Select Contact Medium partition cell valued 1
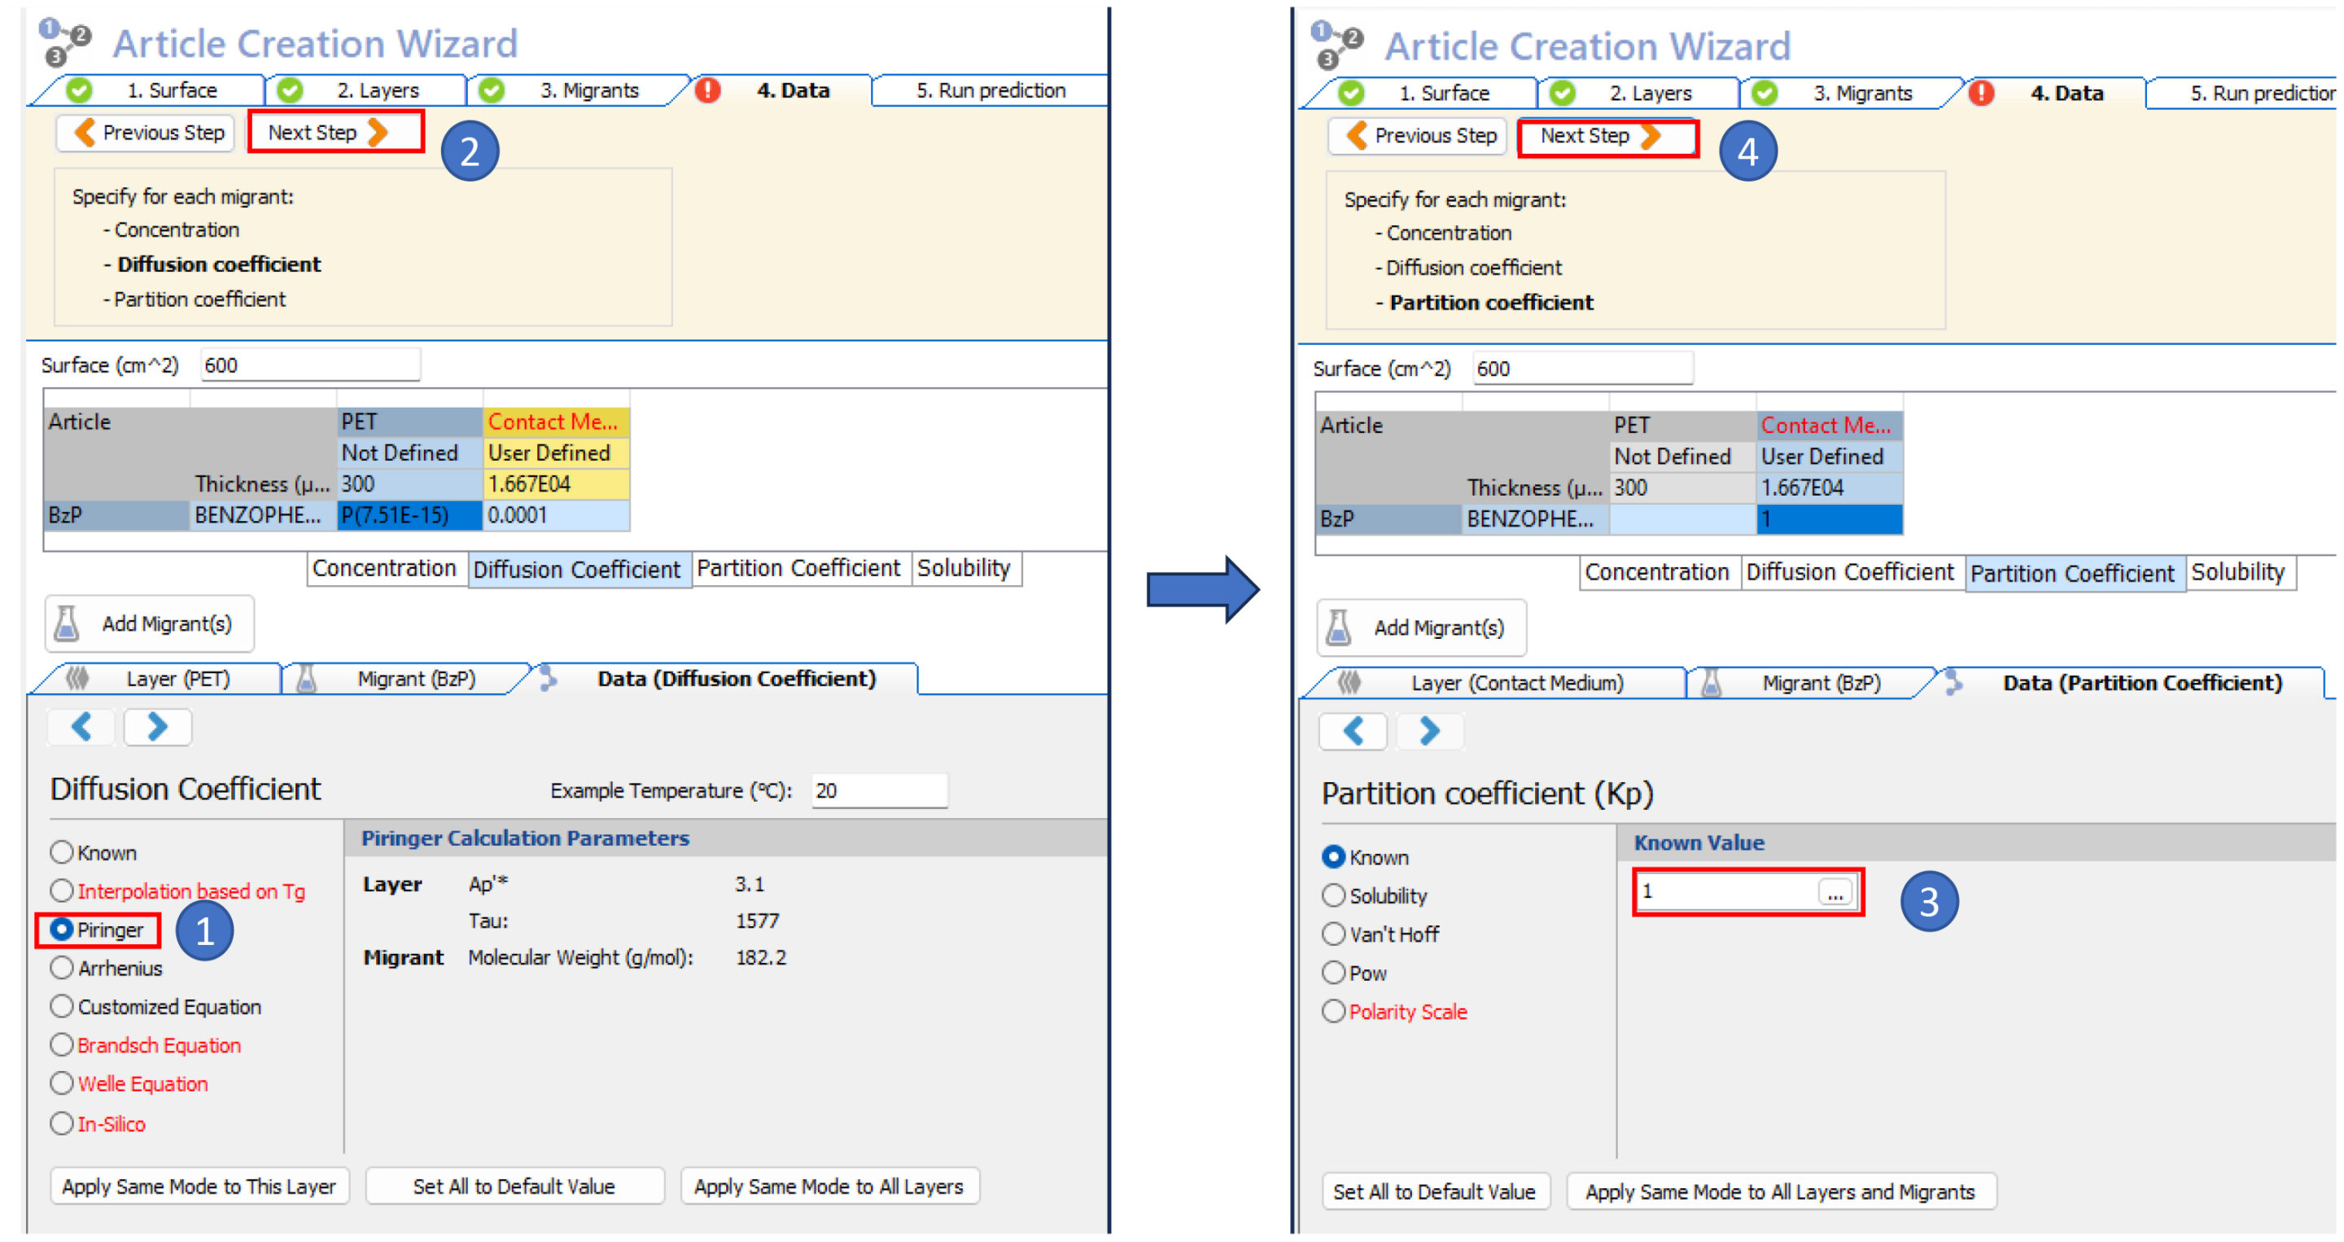2344x1242 pixels. click(x=1828, y=519)
